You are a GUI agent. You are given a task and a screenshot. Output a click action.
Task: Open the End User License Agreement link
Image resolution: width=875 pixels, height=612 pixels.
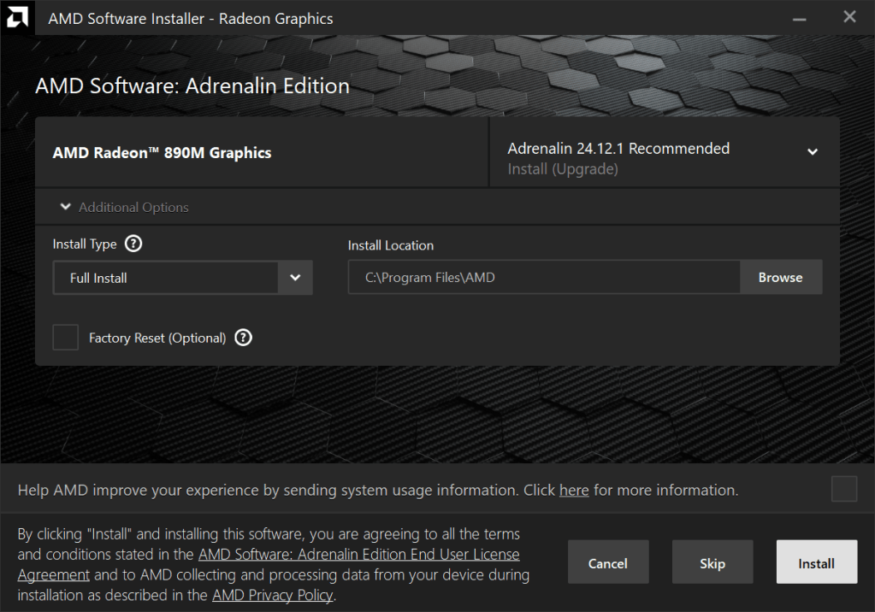tap(358, 555)
